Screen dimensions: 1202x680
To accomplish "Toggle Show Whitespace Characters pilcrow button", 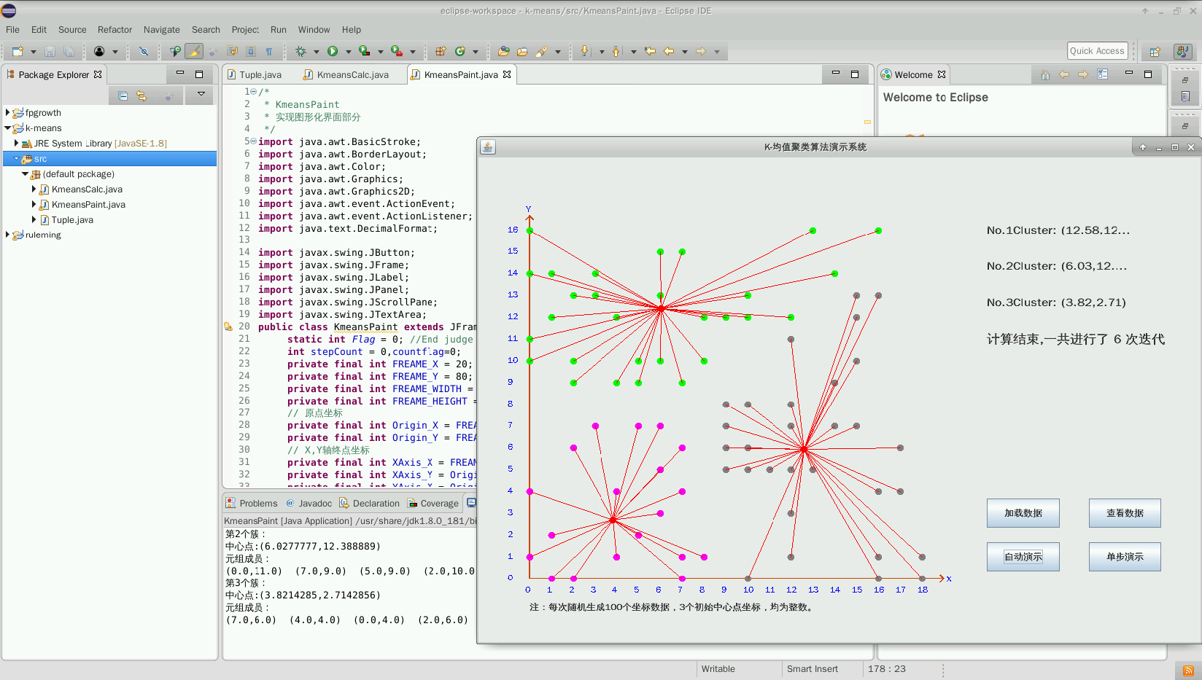I will tap(269, 51).
